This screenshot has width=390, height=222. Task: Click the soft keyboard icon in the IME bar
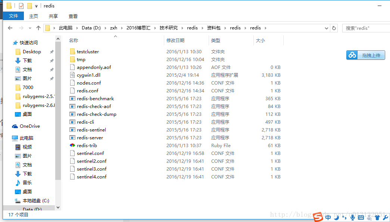361,218
